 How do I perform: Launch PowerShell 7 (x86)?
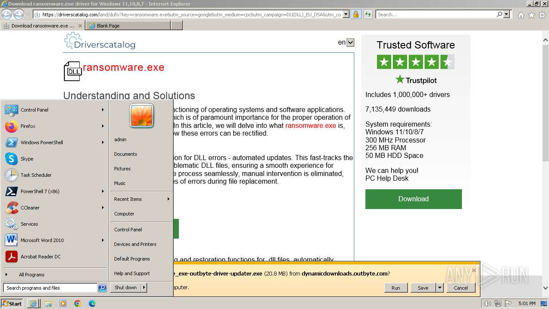point(12,191)
